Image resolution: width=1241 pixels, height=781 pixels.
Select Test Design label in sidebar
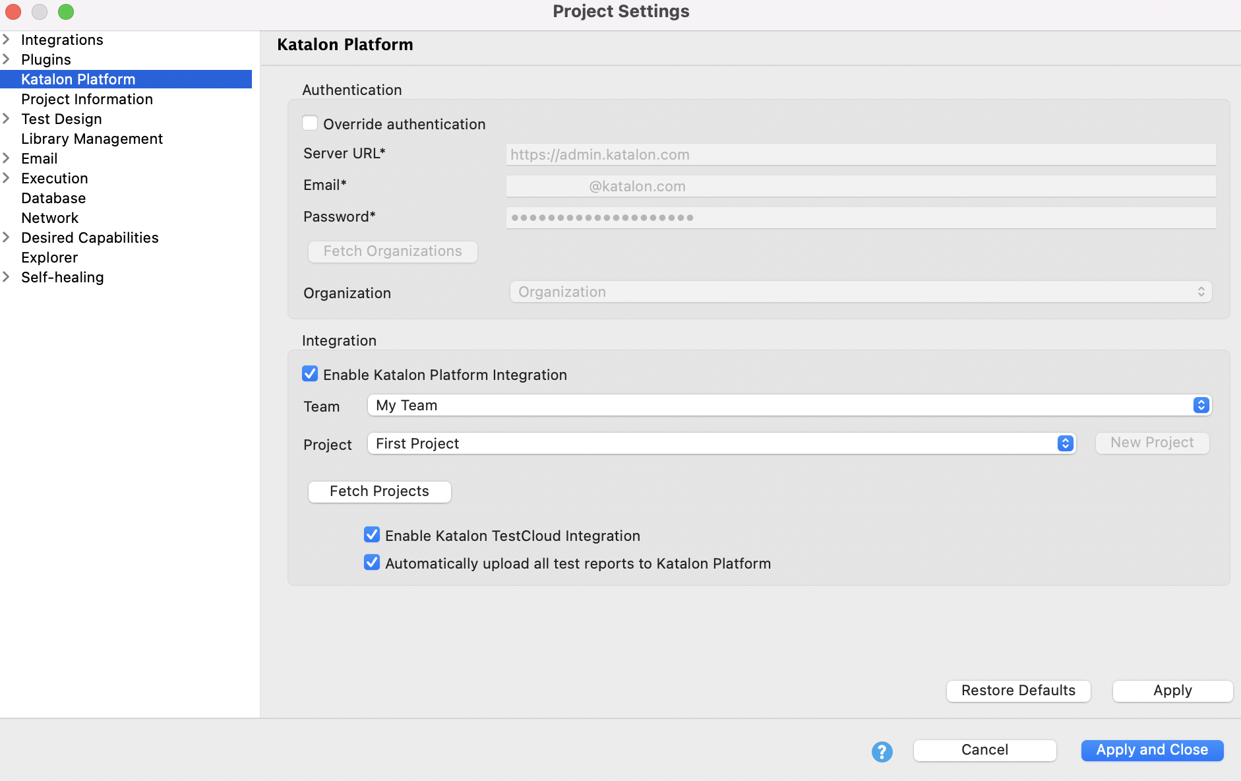(61, 119)
